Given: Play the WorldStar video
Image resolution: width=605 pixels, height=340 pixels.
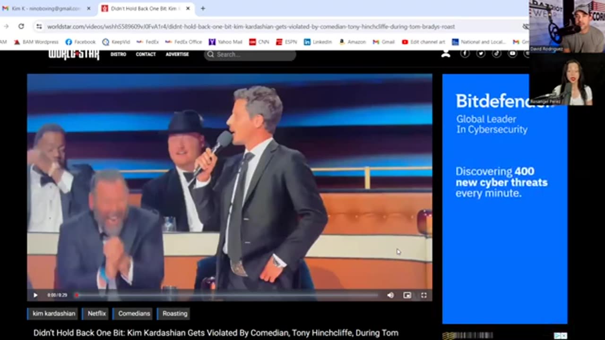Looking at the screenshot, I should pos(35,295).
